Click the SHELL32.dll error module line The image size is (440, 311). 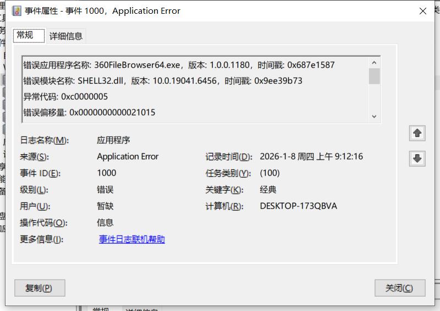coord(162,81)
